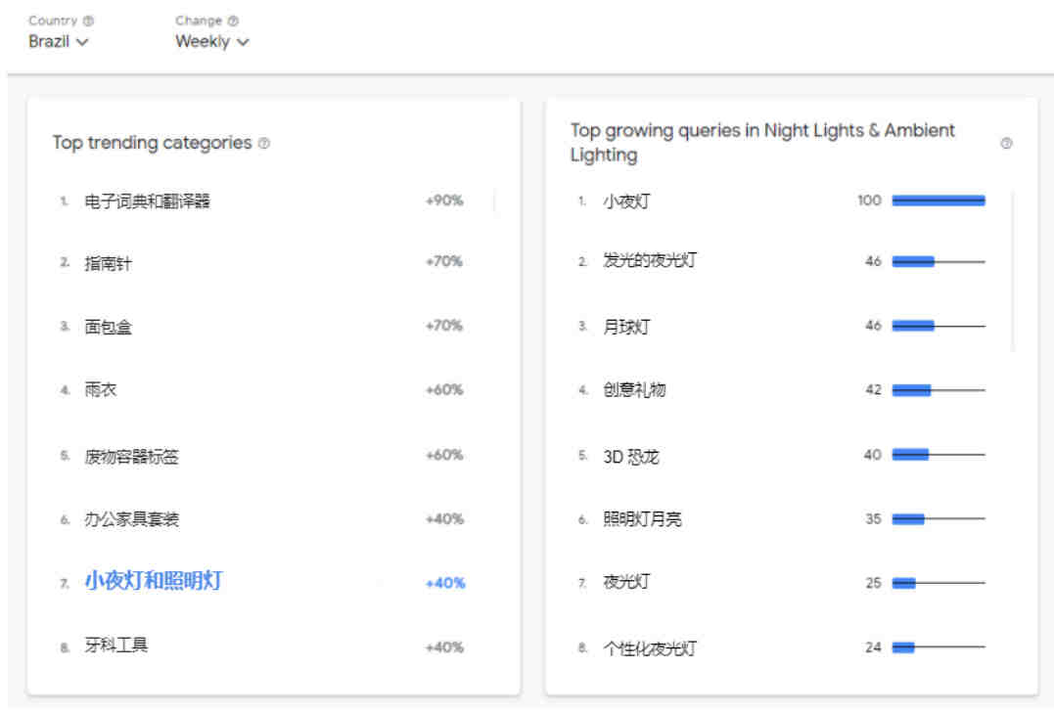Expand the Weekly change dropdown

coord(212,42)
